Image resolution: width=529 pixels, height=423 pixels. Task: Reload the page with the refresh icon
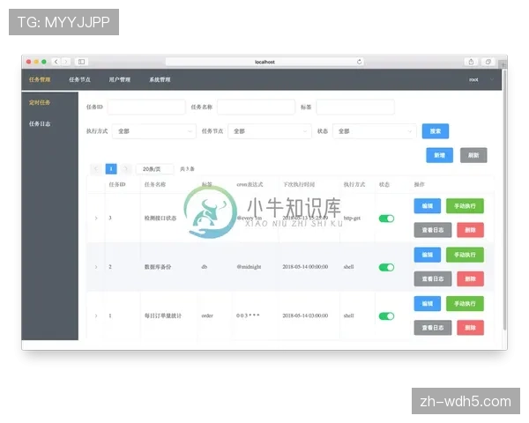(x=359, y=62)
